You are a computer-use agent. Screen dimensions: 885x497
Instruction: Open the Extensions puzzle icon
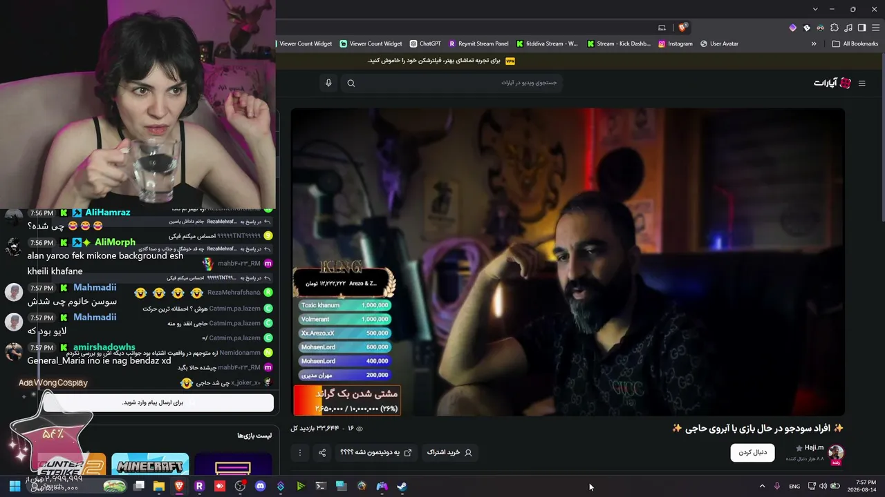pos(835,28)
